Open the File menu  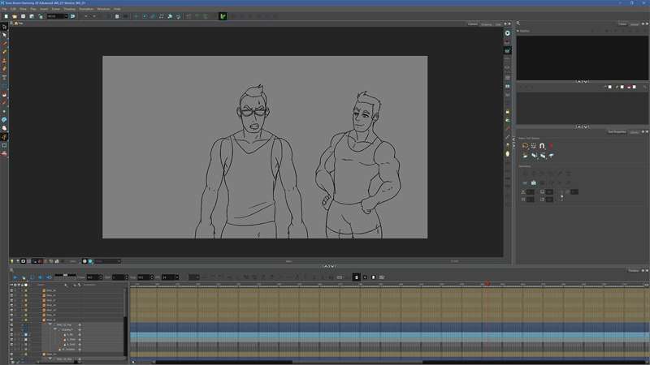4,9
